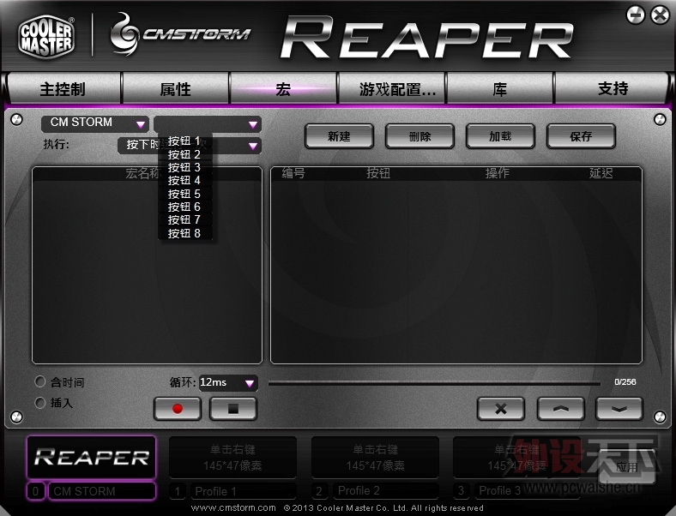The width and height of the screenshot is (676, 516).
Task: Choose 按钮 2 from the list
Action: (185, 154)
